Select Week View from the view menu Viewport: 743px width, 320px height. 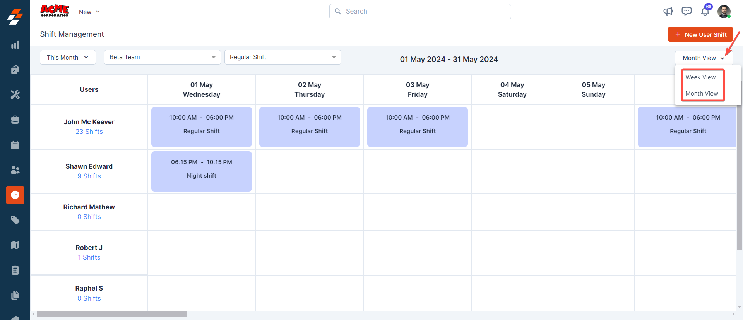[x=700, y=77]
